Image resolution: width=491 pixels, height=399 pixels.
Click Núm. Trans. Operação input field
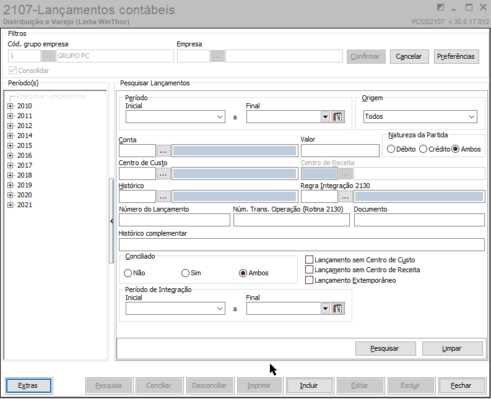pyautogui.click(x=292, y=220)
